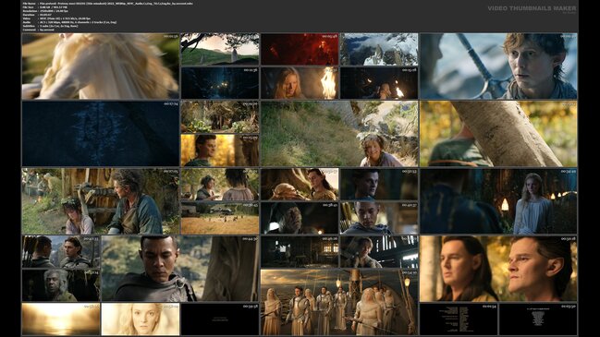Image resolution: width=600 pixels, height=337 pixels.
Task: Click the Video Thumbnails Maker watermark
Action: pyautogui.click(x=532, y=8)
